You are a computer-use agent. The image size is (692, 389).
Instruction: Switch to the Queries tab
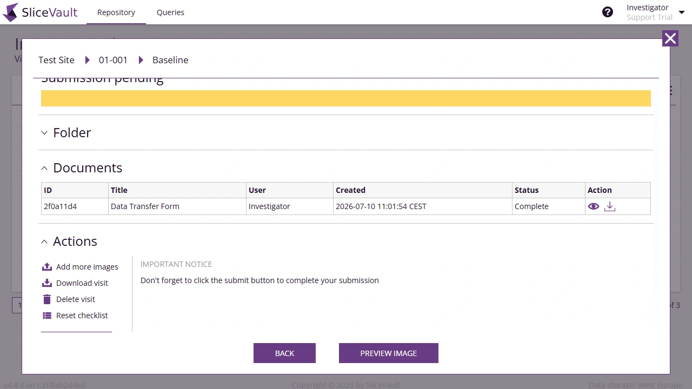[170, 12]
